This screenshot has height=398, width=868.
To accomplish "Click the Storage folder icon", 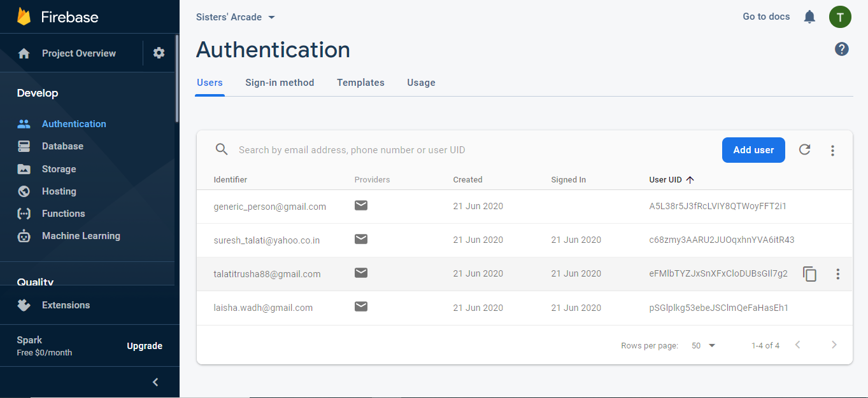I will pos(24,169).
